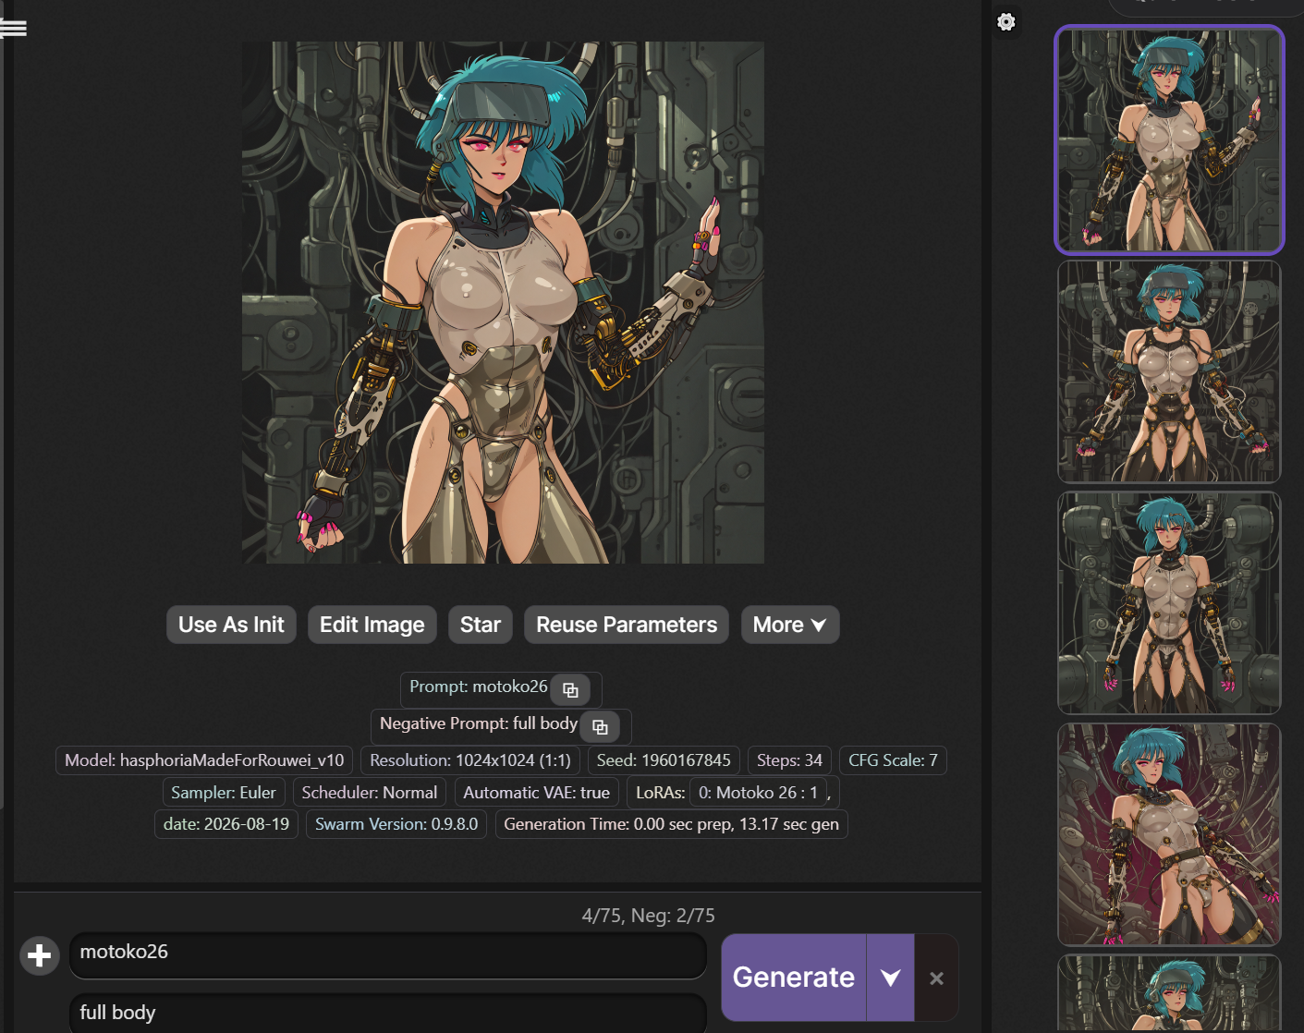Click the Model: hasphoriaMadeForRouwei_v10 tag
The width and height of the screenshot is (1304, 1033).
click(204, 760)
